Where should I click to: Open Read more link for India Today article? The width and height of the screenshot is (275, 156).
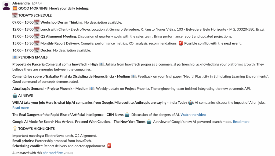tap(20, 108)
